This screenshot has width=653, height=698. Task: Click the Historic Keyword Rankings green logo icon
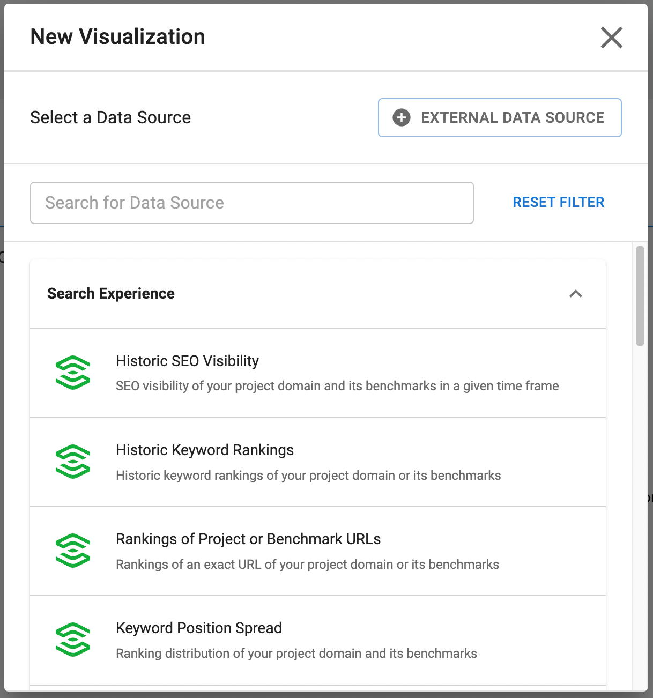[x=73, y=462]
